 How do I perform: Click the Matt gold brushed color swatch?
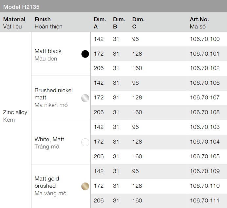[x=85, y=186]
